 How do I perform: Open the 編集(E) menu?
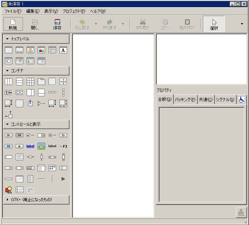point(33,11)
